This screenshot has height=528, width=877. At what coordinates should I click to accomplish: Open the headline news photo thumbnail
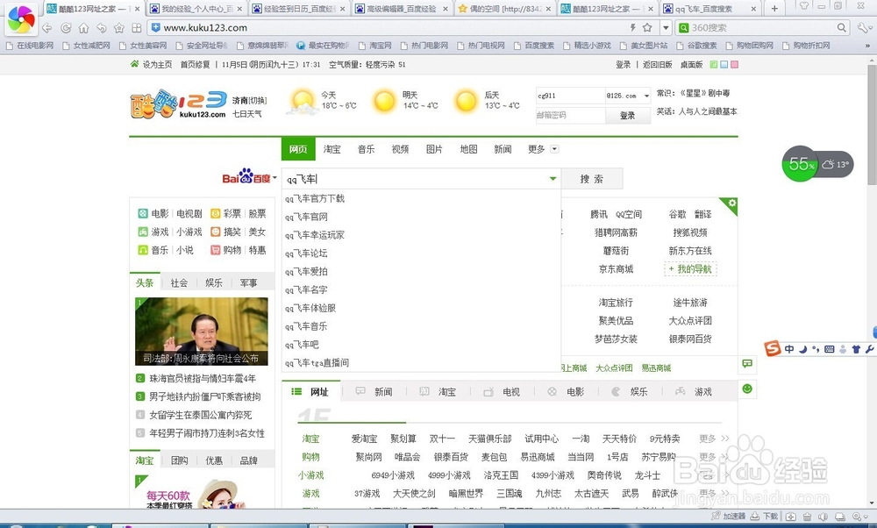[x=202, y=332]
